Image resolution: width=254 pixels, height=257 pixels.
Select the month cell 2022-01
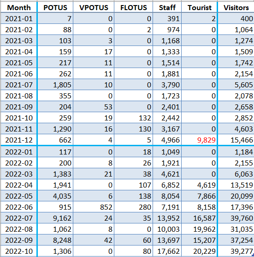click(19, 152)
